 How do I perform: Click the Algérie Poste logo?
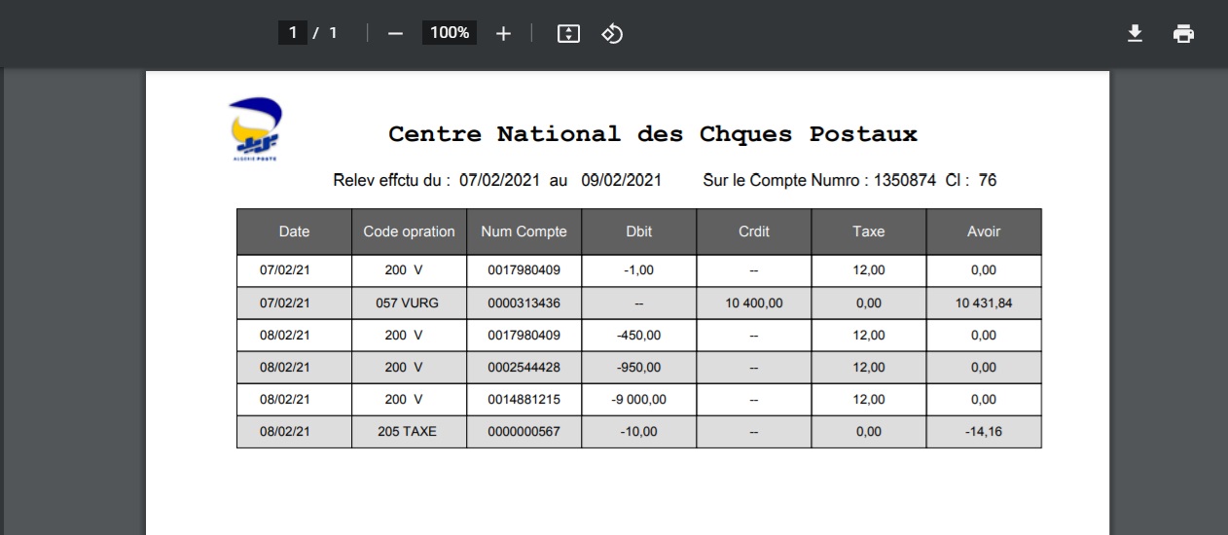pos(255,129)
